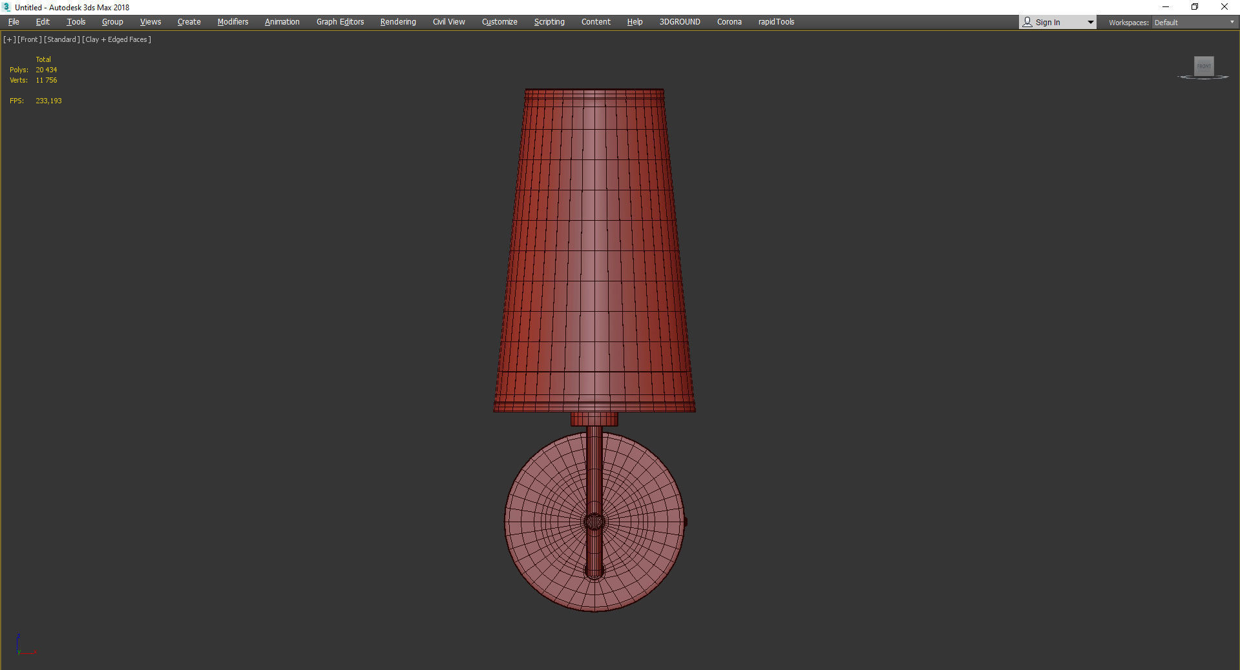1240x670 pixels.
Task: Open the Views menu
Action: point(151,22)
